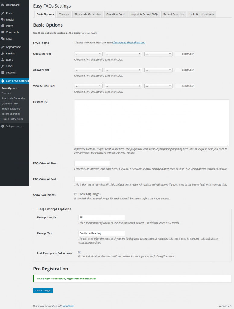Open Tools via the wrench icon

3,66
